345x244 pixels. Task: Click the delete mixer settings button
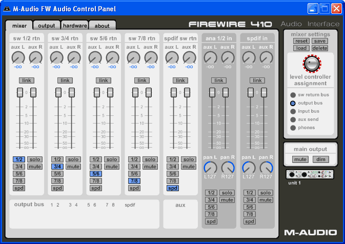pyautogui.click(x=320, y=48)
